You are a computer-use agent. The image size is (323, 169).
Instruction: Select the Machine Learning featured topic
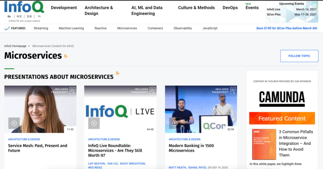click(71, 28)
